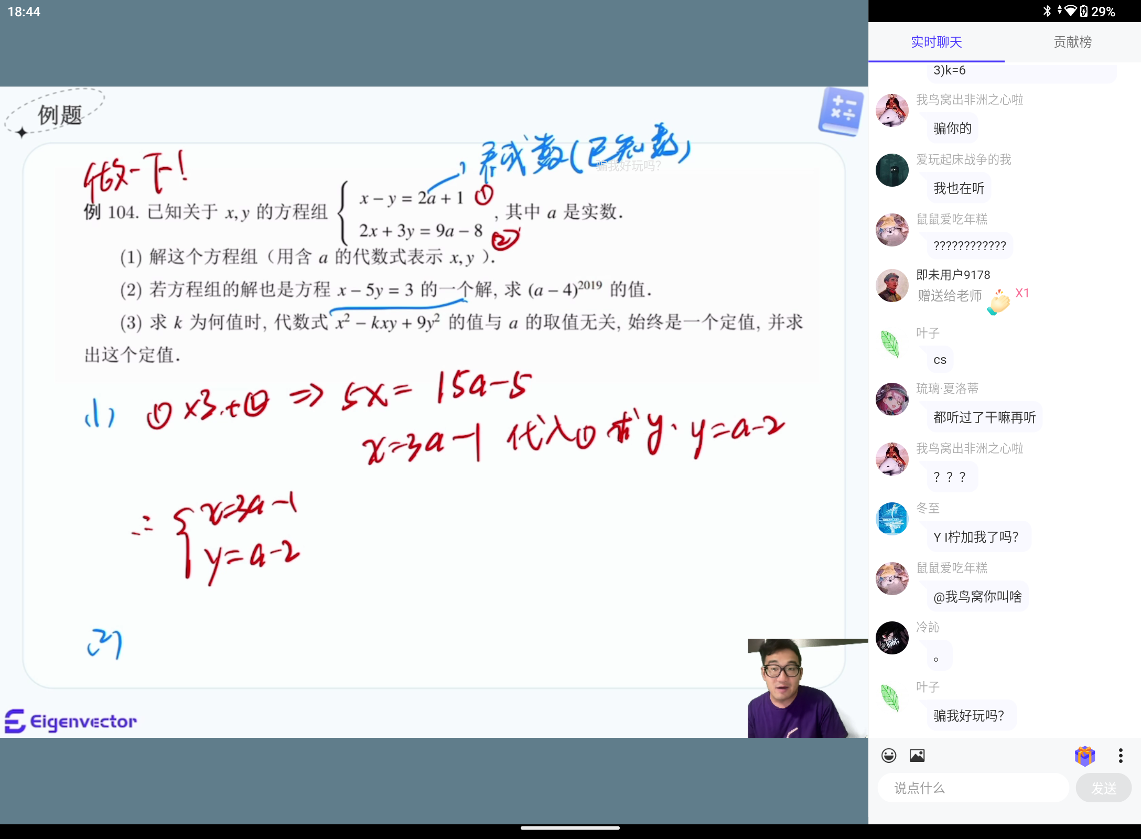Screen dimensions: 1141x839
Task: Tap the 18:44 clock in status bar
Action: pyautogui.click(x=24, y=12)
